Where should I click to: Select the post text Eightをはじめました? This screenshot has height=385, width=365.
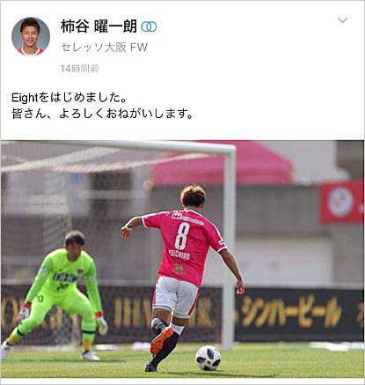click(x=69, y=98)
